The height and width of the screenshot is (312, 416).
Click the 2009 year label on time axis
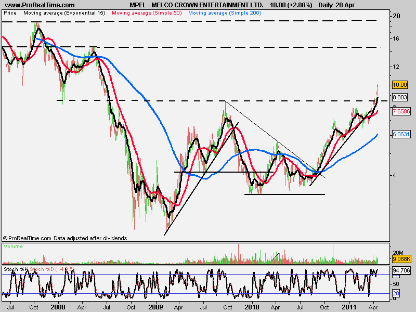tap(155, 307)
